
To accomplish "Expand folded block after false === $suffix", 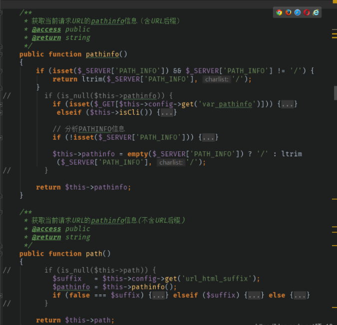I will pos(158,296).
